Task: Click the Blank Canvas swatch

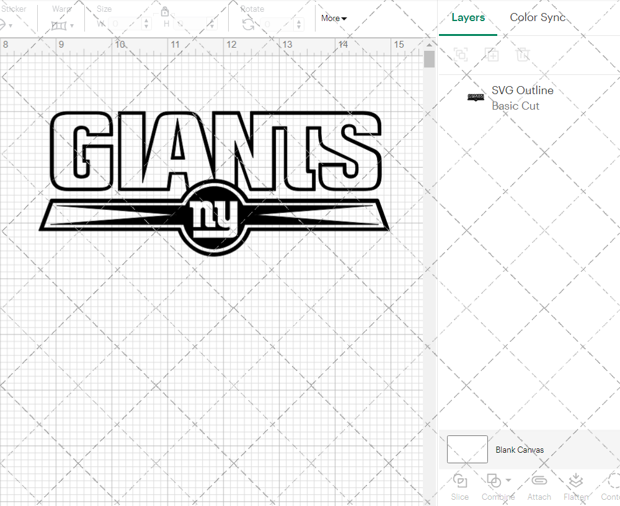Action: pyautogui.click(x=467, y=449)
